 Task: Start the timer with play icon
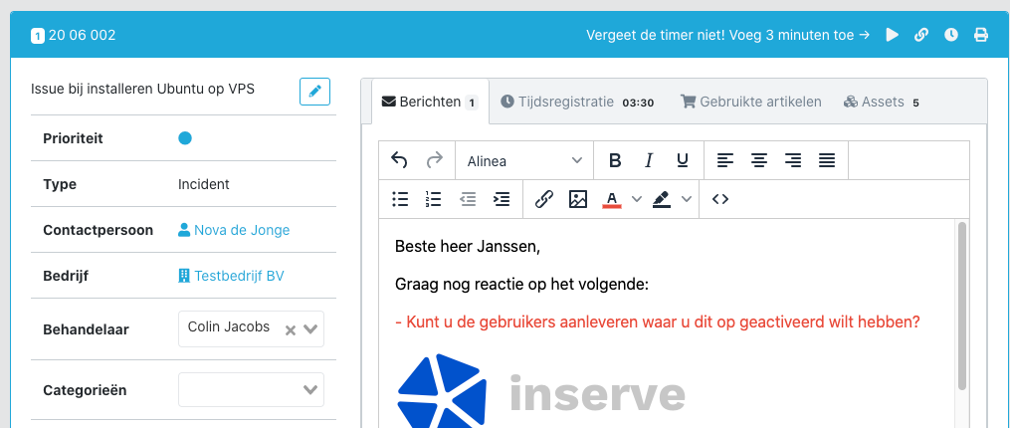click(893, 35)
